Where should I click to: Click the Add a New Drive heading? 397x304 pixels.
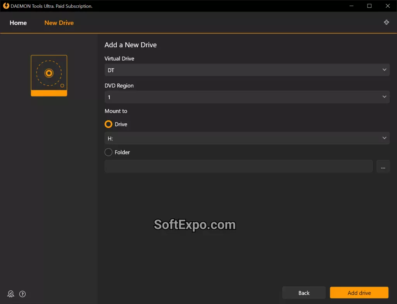[130, 45]
